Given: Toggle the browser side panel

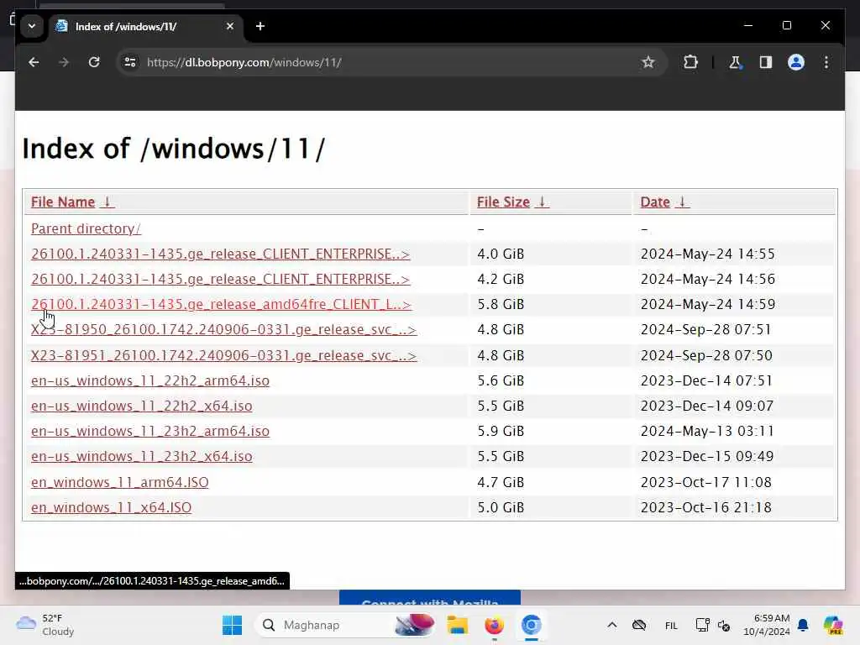Looking at the screenshot, I should pyautogui.click(x=766, y=62).
